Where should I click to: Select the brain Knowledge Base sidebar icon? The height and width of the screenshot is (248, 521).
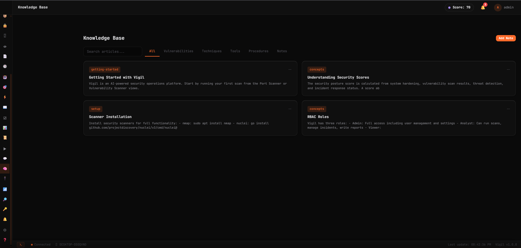pyautogui.click(x=5, y=168)
